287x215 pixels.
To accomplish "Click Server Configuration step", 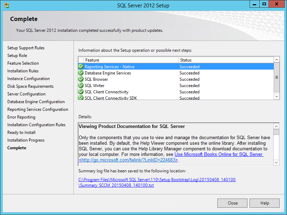I will click(x=26, y=94).
